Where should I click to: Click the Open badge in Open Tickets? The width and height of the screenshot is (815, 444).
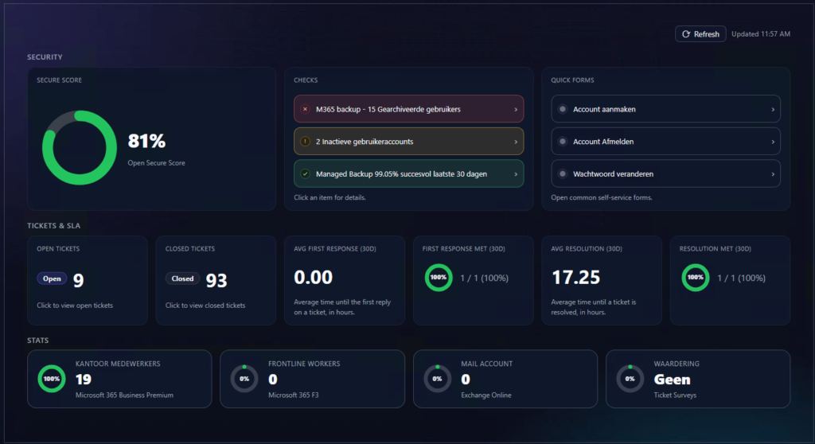[x=52, y=278]
